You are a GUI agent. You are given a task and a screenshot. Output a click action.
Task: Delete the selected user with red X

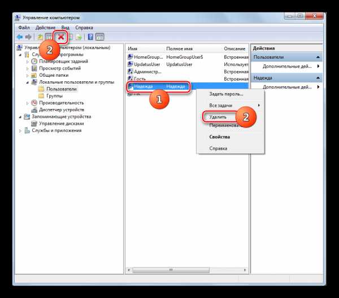point(61,37)
